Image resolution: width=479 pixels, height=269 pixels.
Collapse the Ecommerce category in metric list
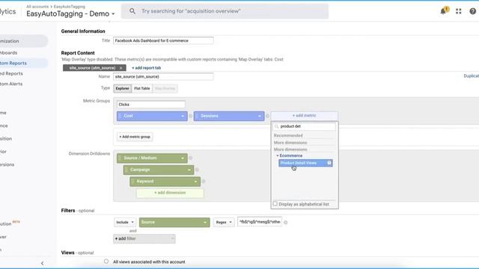278,155
